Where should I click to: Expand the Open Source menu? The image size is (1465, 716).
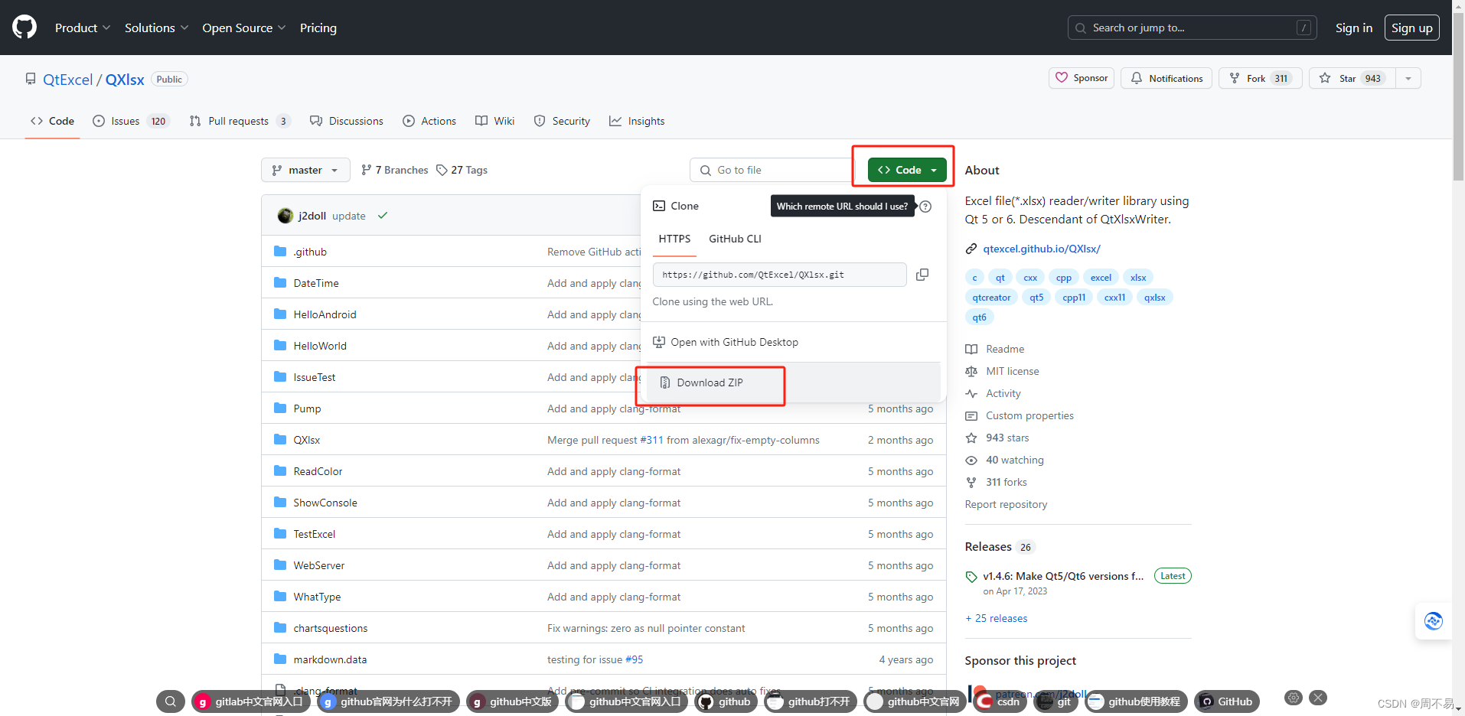click(244, 28)
